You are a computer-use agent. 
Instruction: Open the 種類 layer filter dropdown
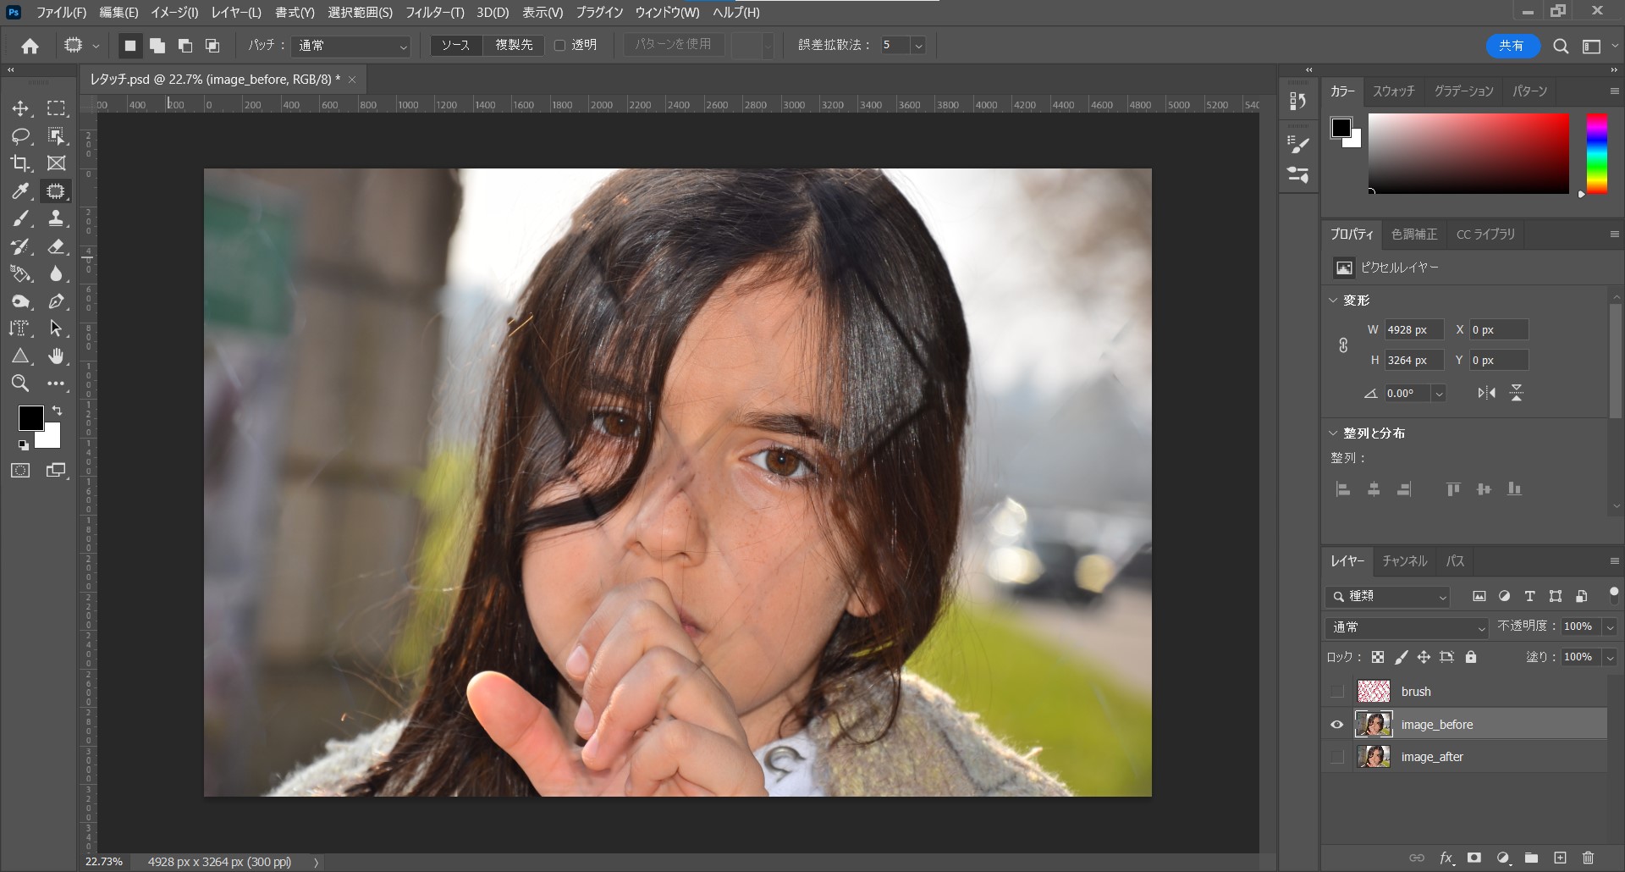tap(1388, 597)
